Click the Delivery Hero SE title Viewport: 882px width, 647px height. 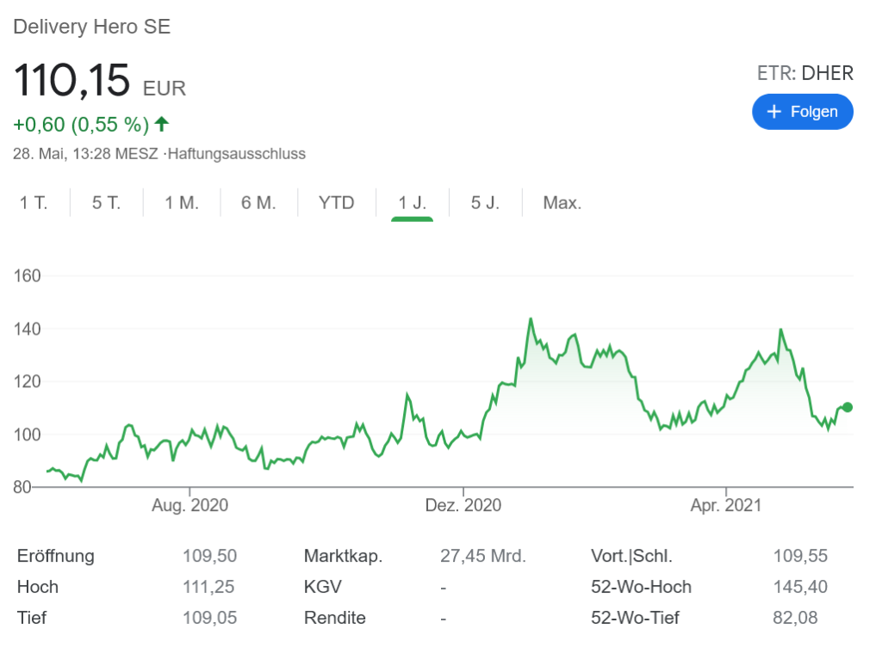[x=92, y=27]
